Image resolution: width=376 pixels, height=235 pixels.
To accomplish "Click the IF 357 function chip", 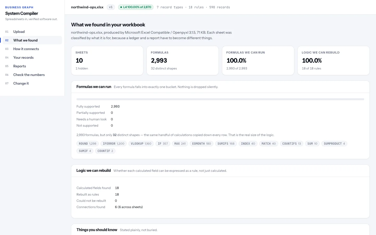I will pyautogui.click(x=163, y=144).
